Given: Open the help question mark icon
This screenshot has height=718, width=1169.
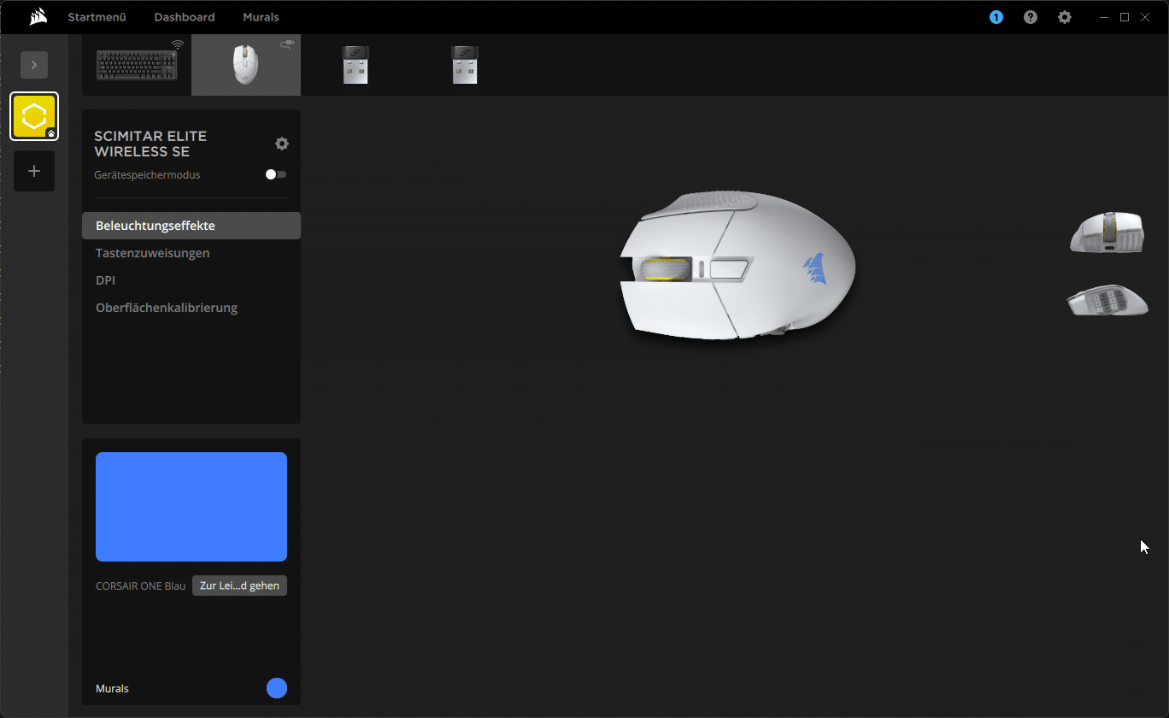Looking at the screenshot, I should [1031, 17].
